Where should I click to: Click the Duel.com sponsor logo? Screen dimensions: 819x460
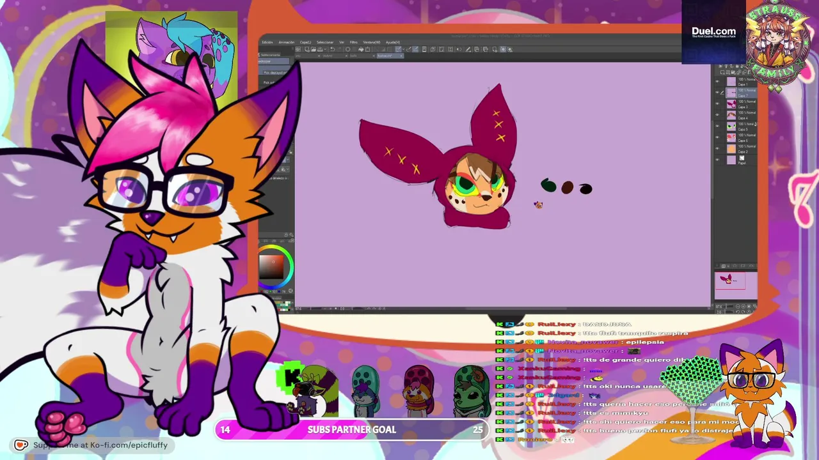tap(713, 32)
